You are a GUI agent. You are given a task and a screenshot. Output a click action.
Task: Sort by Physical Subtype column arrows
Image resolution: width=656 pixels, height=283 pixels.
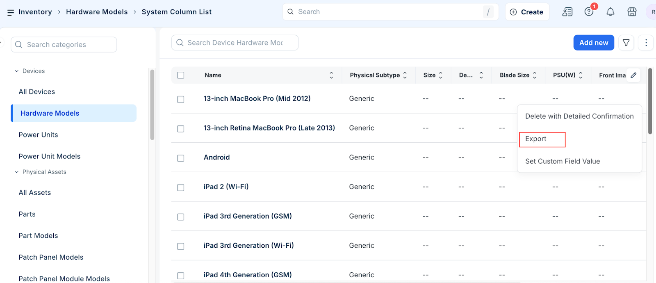405,75
